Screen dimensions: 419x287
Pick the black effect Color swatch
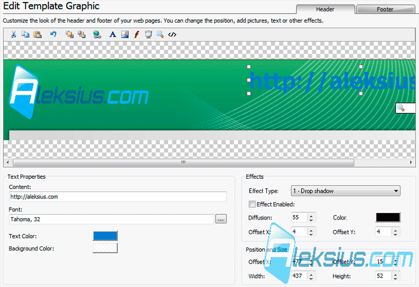(x=388, y=217)
